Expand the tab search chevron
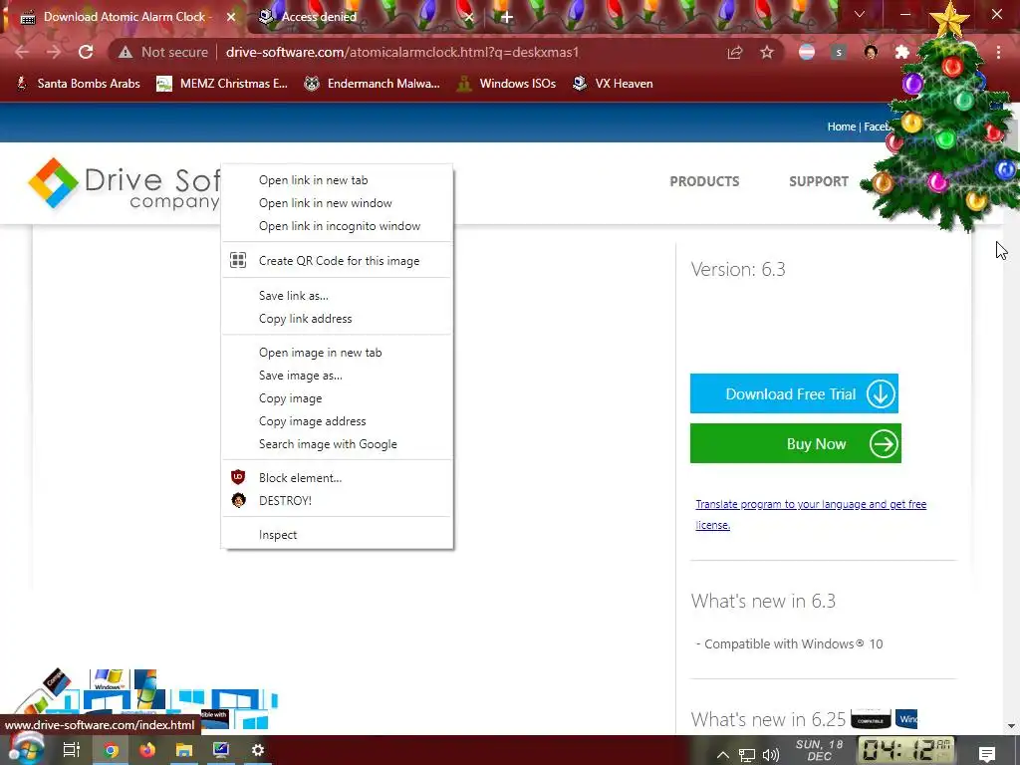Screen dimensions: 1020x765 (x=860, y=14)
